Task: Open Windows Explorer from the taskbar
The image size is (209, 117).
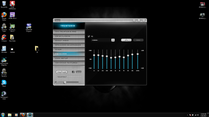Action: (9, 115)
